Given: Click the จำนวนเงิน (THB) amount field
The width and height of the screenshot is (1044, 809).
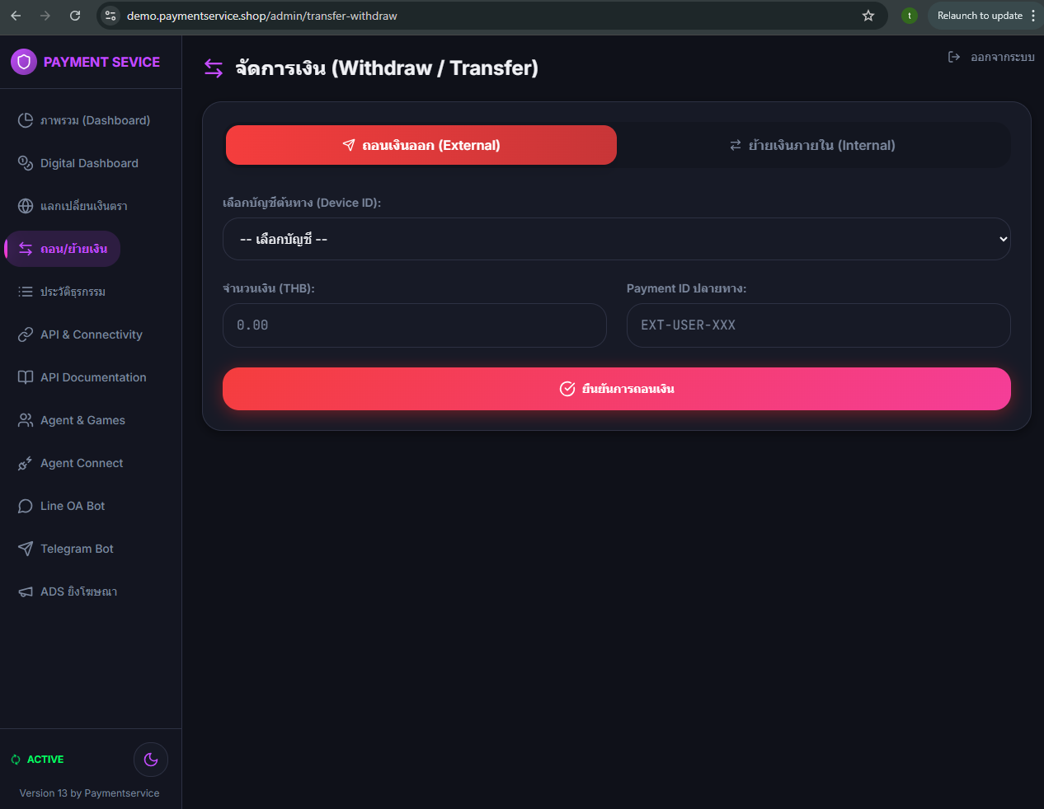Looking at the screenshot, I should coord(414,325).
